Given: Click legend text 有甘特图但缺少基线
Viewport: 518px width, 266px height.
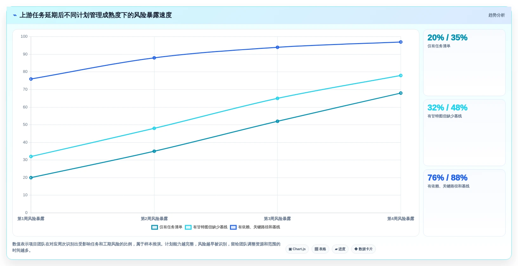Looking at the screenshot, I should (x=210, y=227).
